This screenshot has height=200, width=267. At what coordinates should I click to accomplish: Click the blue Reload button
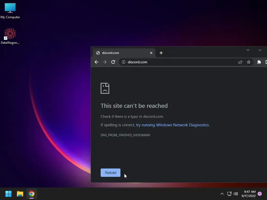click(111, 173)
